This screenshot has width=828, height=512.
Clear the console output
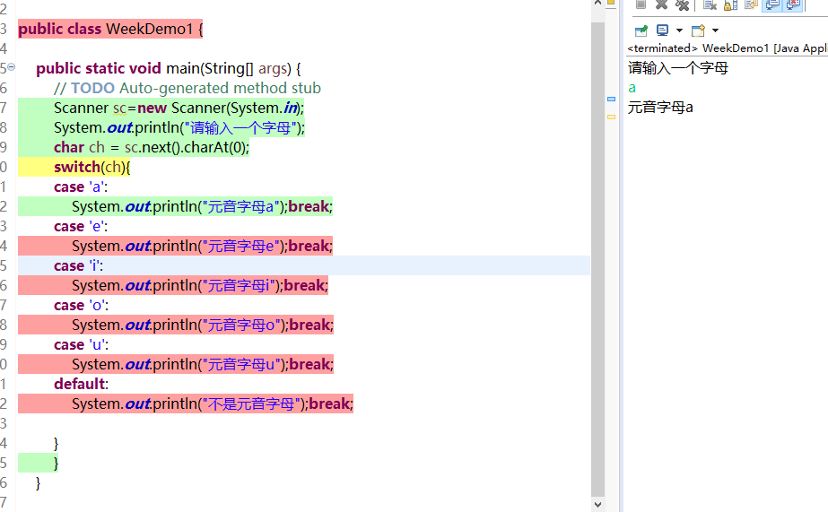[710, 4]
